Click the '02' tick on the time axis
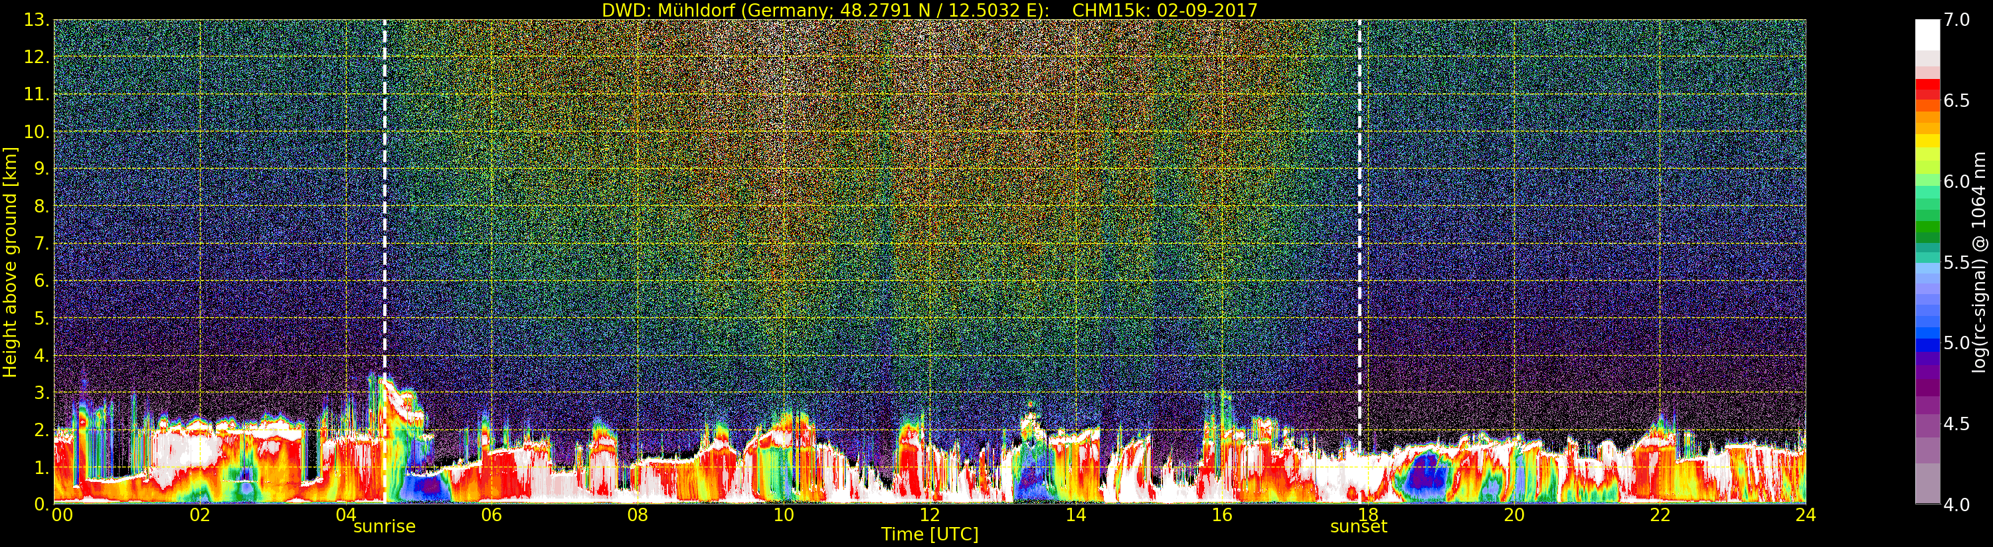 (200, 515)
